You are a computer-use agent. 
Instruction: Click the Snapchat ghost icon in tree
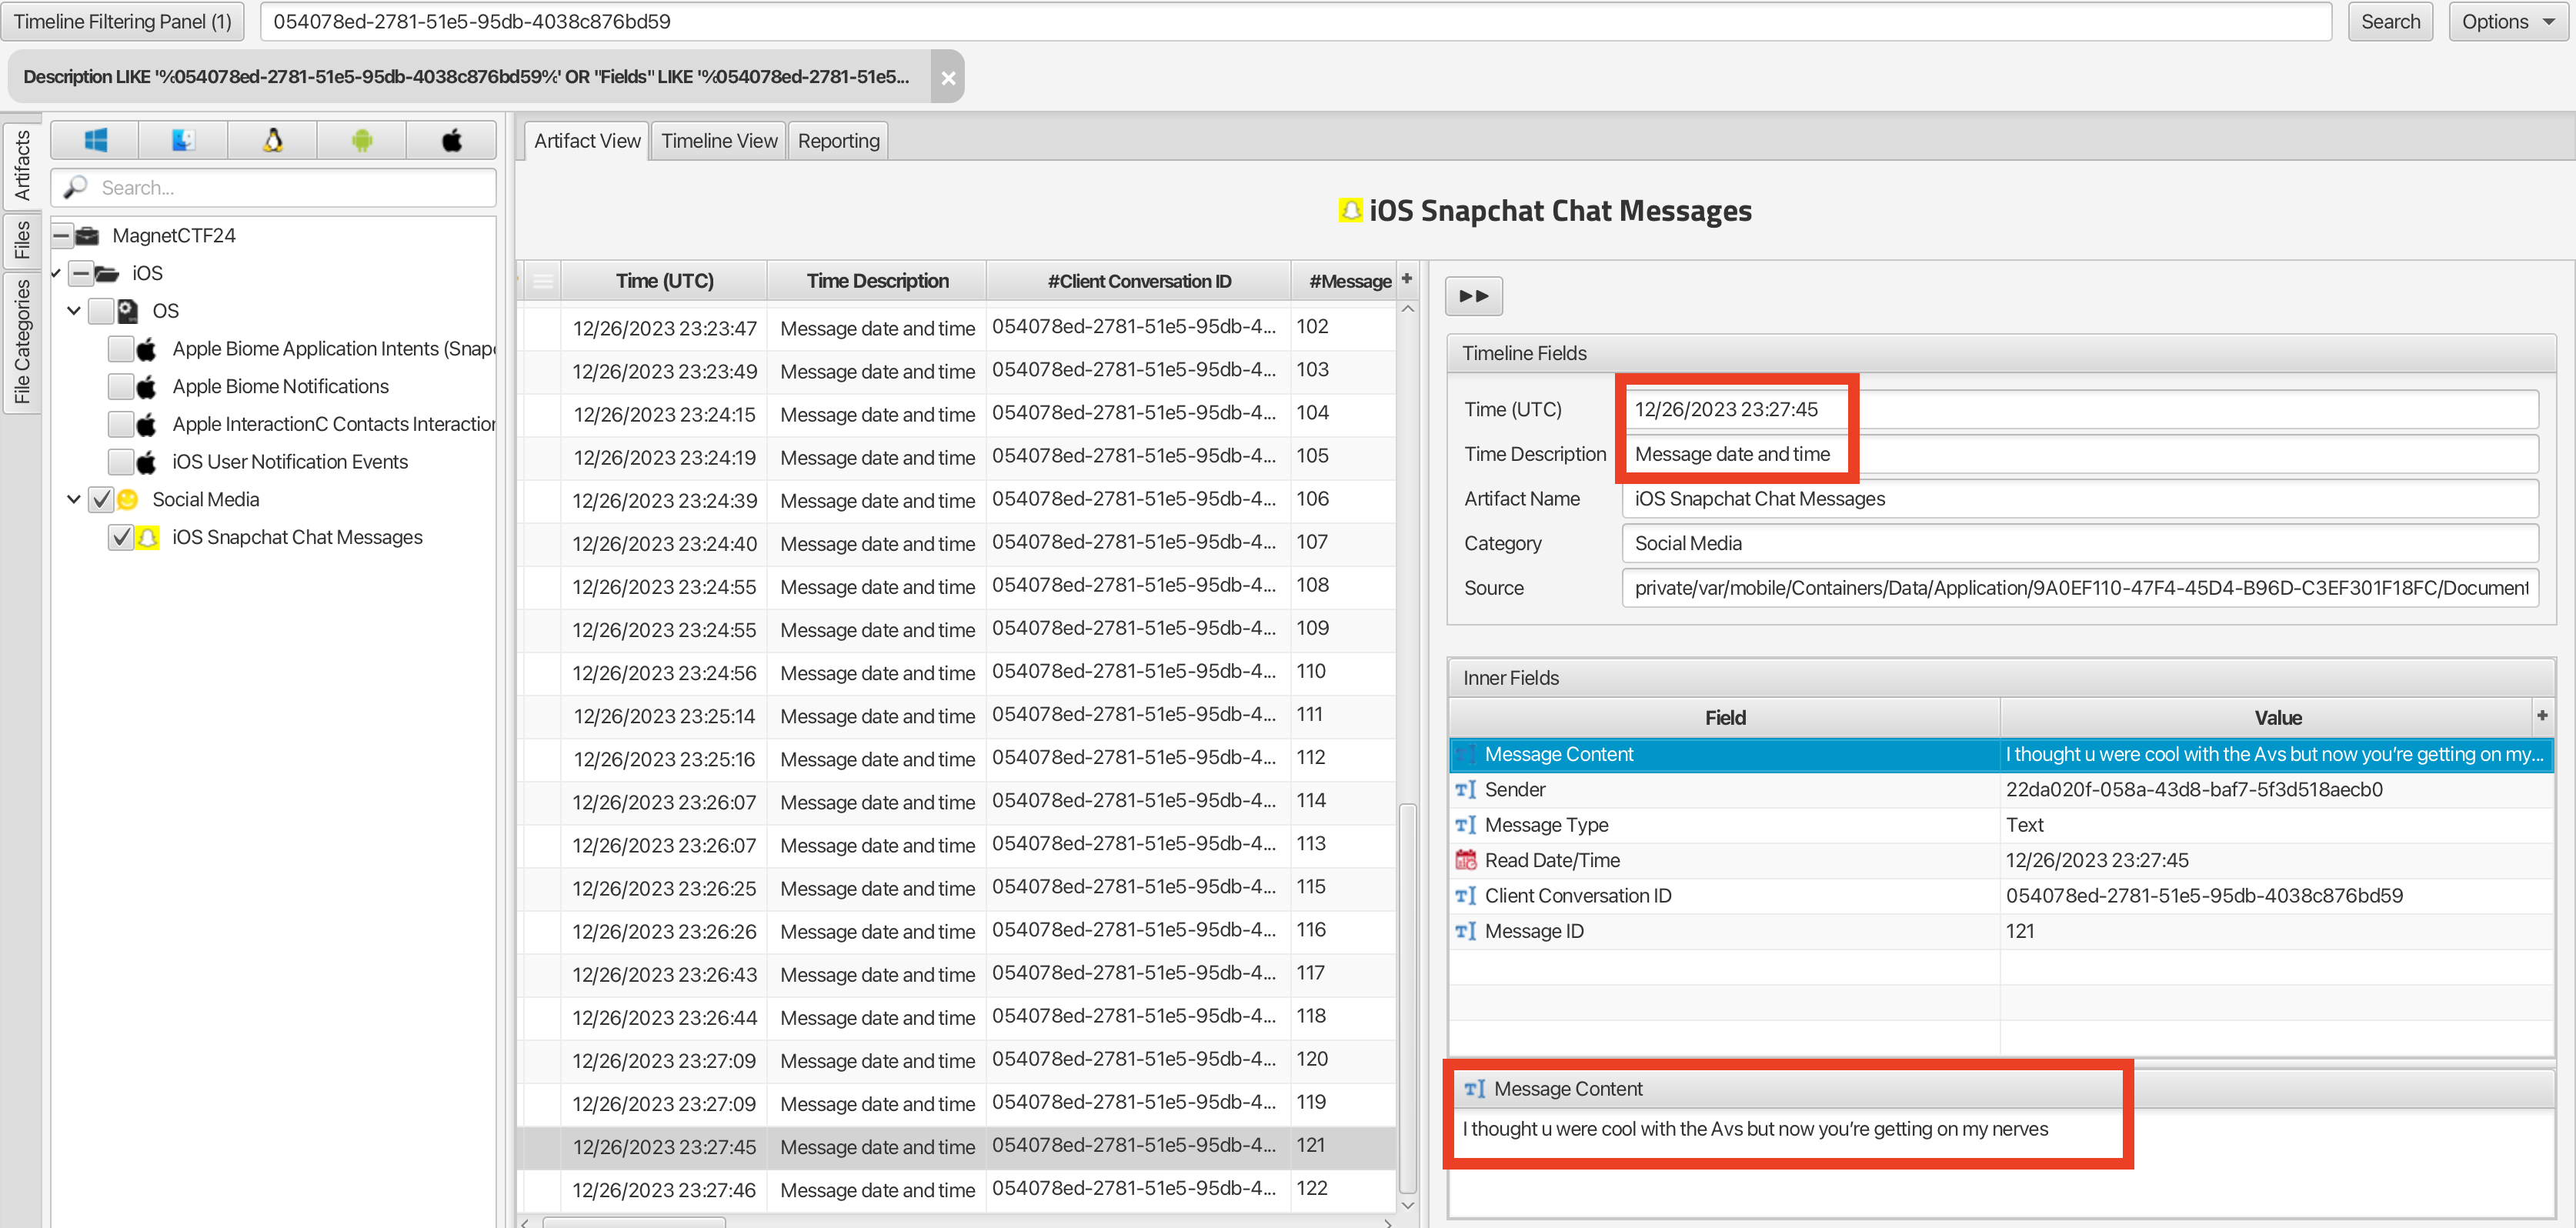pos(147,537)
